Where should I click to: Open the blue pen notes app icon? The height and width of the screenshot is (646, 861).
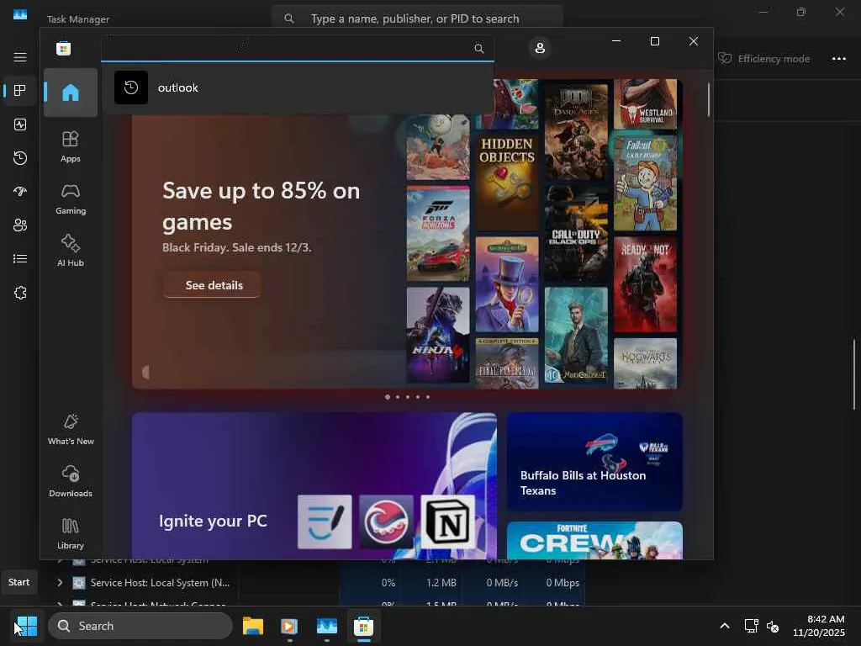pos(325,522)
